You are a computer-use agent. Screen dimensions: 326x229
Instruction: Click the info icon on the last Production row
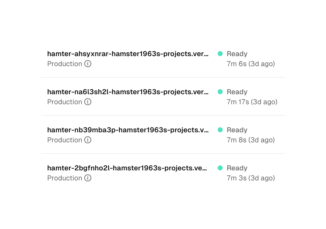[88, 178]
